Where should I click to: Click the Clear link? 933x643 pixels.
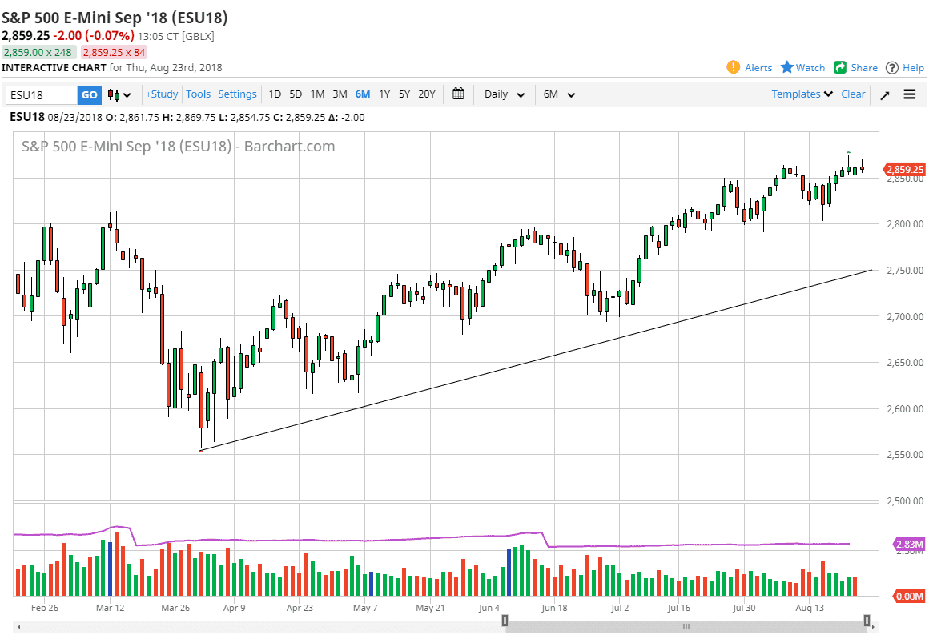tap(853, 94)
